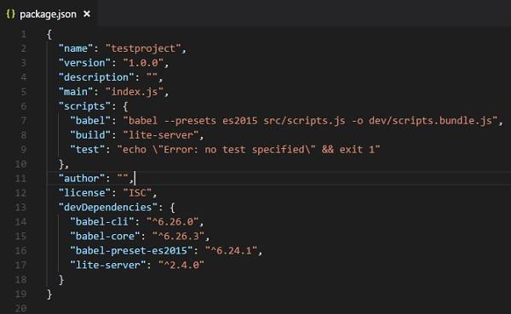The height and width of the screenshot is (314, 511).
Task: Click the closing brace on line 19
Action: (x=49, y=294)
